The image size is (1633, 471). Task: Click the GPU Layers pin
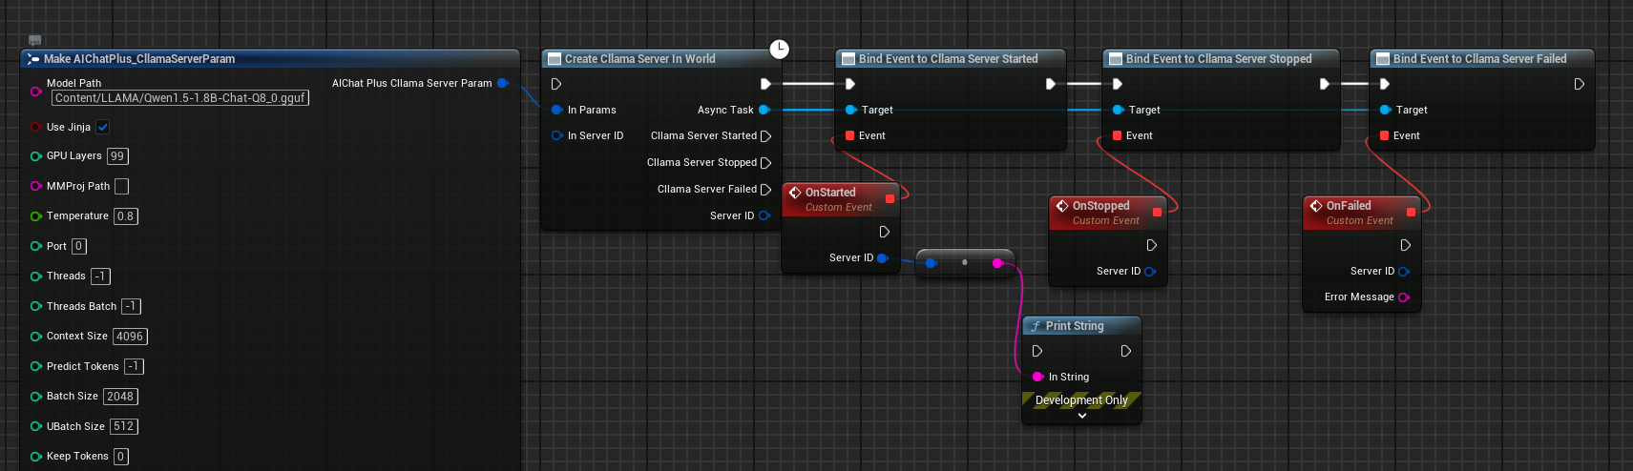(35, 156)
